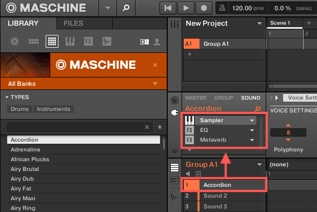This screenshot has height=212, width=317.
Task: Add a new scene with plus
Action: [x=309, y=23]
